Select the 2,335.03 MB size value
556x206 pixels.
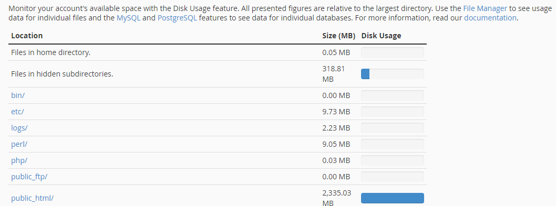pos(337,198)
